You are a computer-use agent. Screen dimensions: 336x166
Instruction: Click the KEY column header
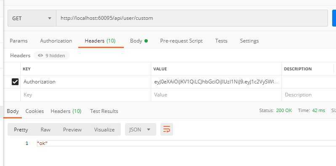pos(27,69)
